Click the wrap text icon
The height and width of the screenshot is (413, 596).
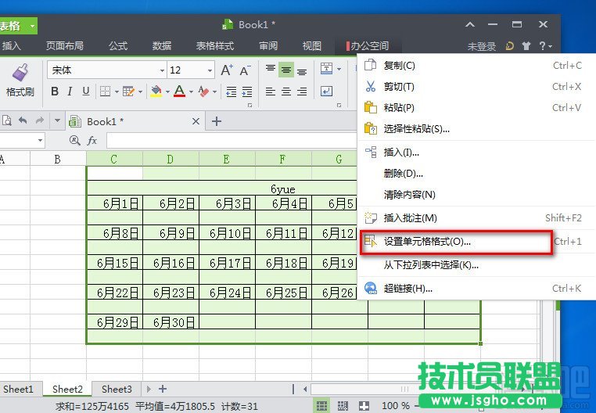326,92
